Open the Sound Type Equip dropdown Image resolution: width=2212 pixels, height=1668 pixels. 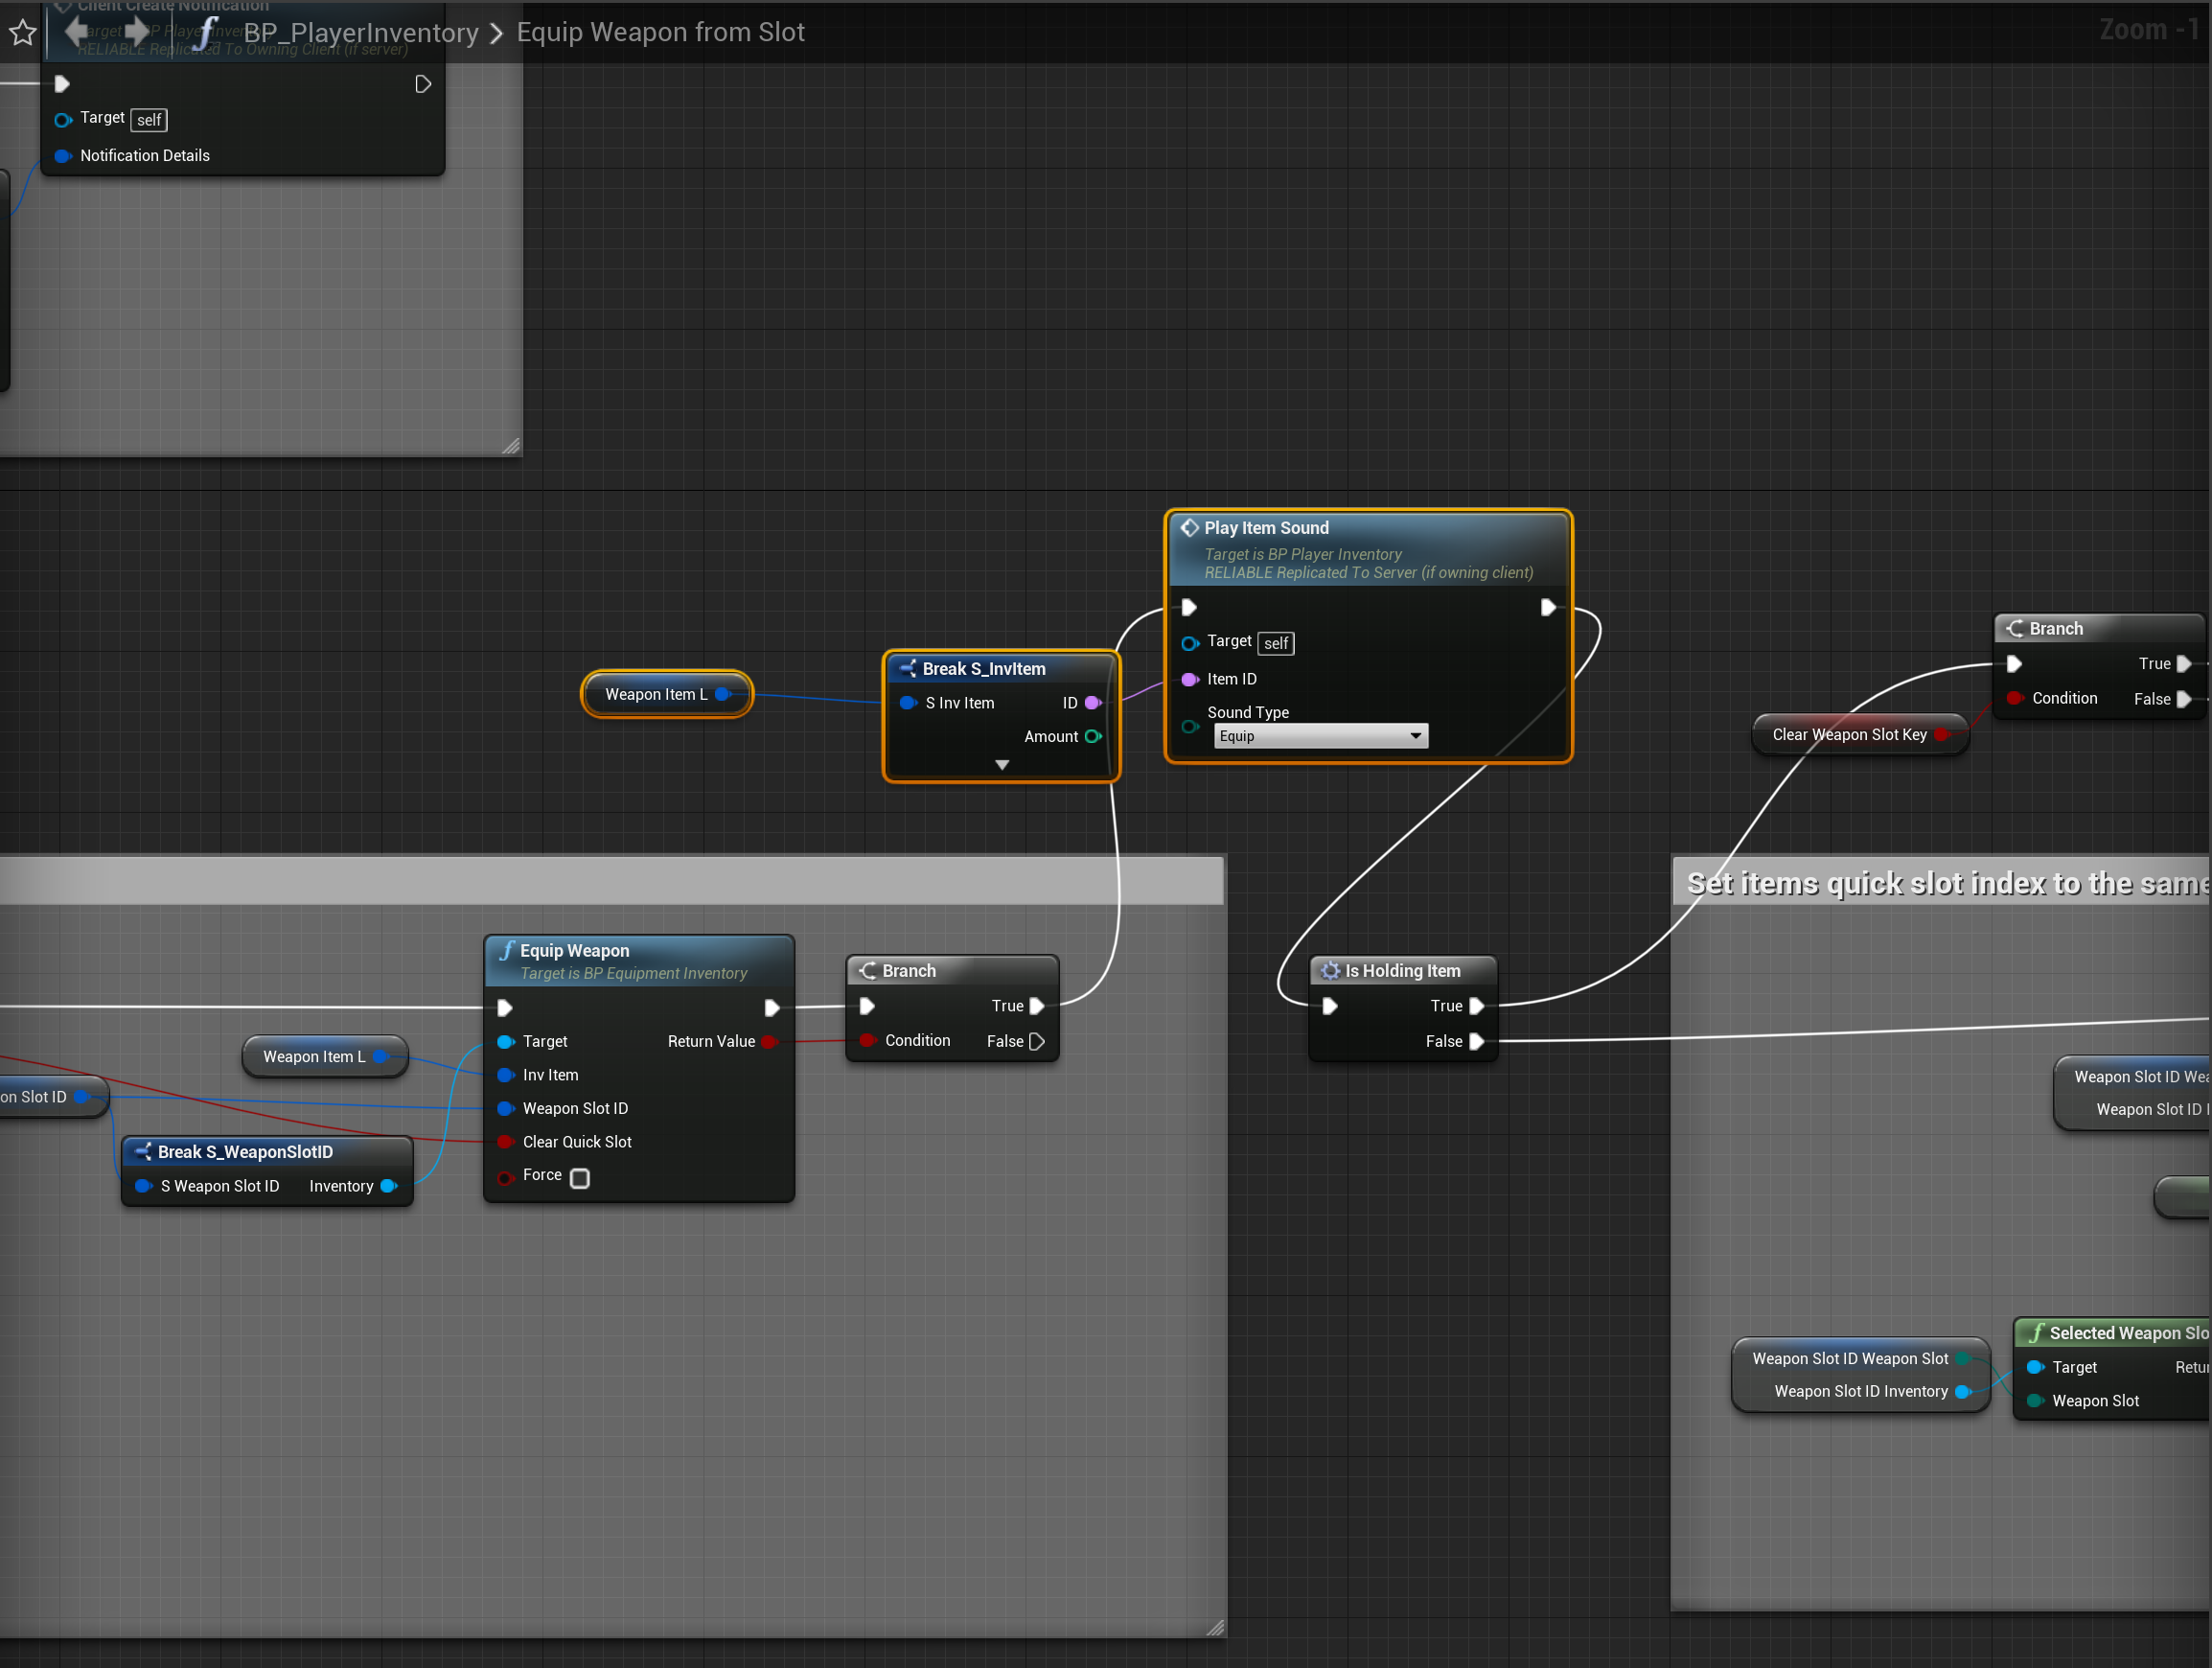click(1320, 736)
